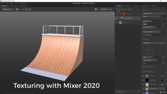Toggle Normals channel visibility

tap(144, 93)
